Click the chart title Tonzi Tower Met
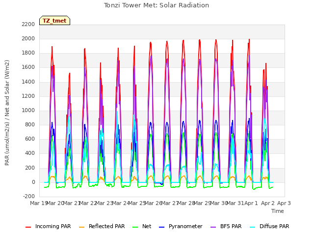The height and width of the screenshot is (236, 314). click(x=157, y=5)
